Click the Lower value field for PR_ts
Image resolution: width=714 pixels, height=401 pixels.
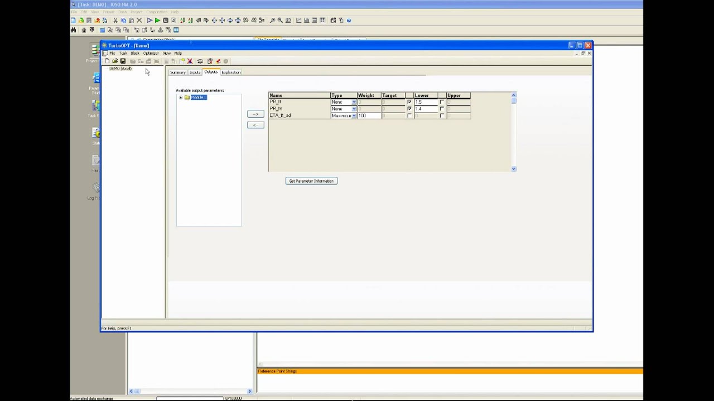[x=426, y=109]
